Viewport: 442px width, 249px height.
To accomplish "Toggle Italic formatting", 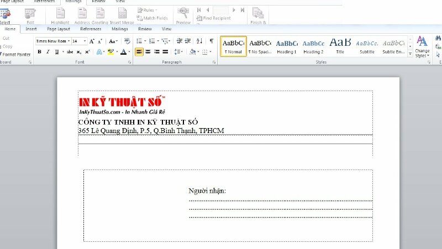I will tap(48, 52).
